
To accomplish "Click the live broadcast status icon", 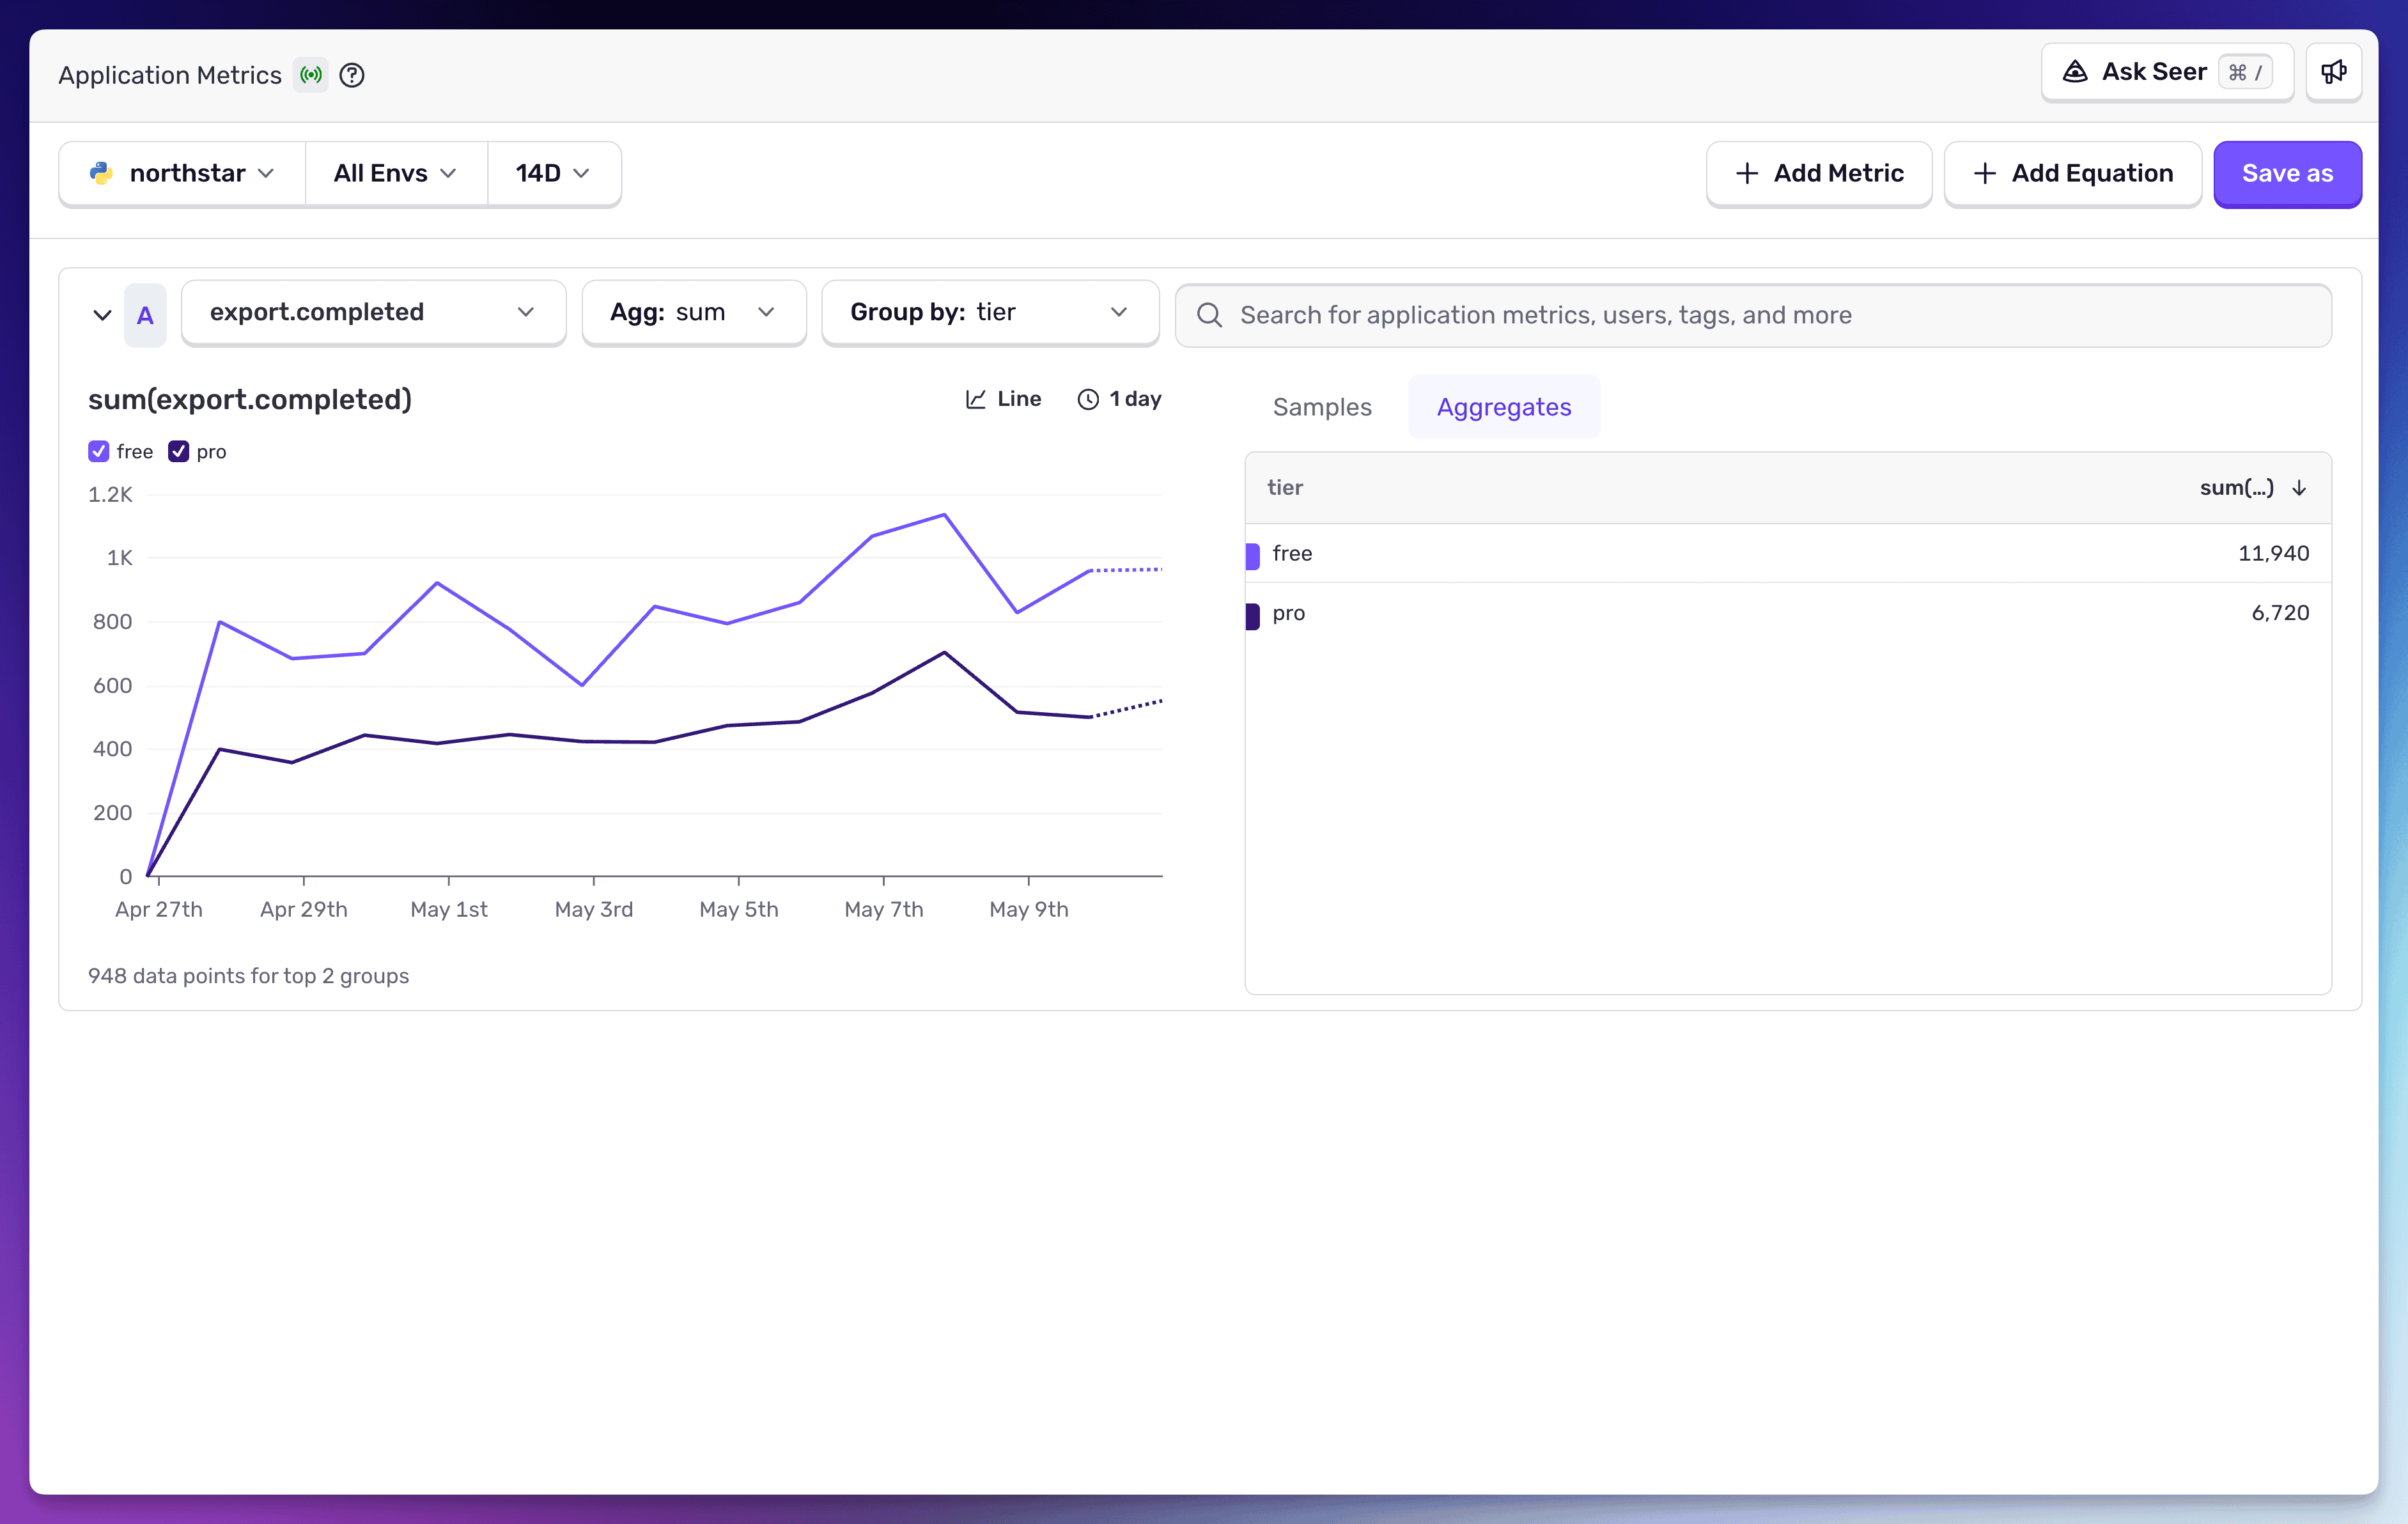I will [311, 75].
